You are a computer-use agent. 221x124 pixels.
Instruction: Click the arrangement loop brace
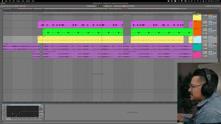click(118, 12)
